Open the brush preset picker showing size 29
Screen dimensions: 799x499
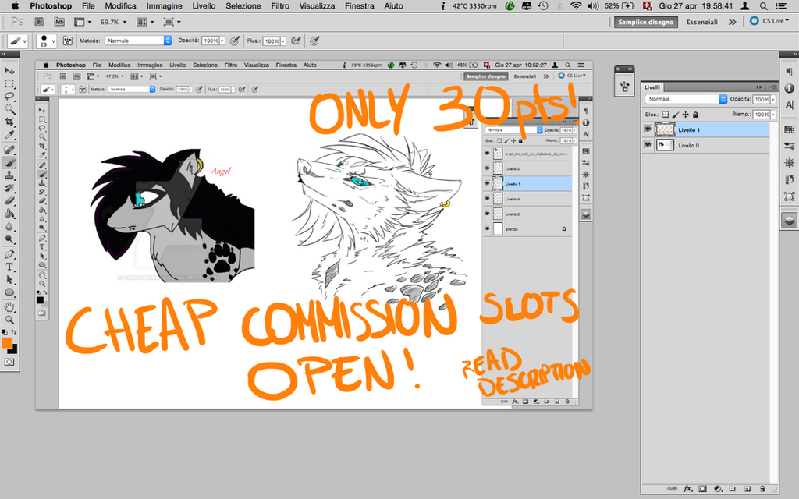point(46,41)
